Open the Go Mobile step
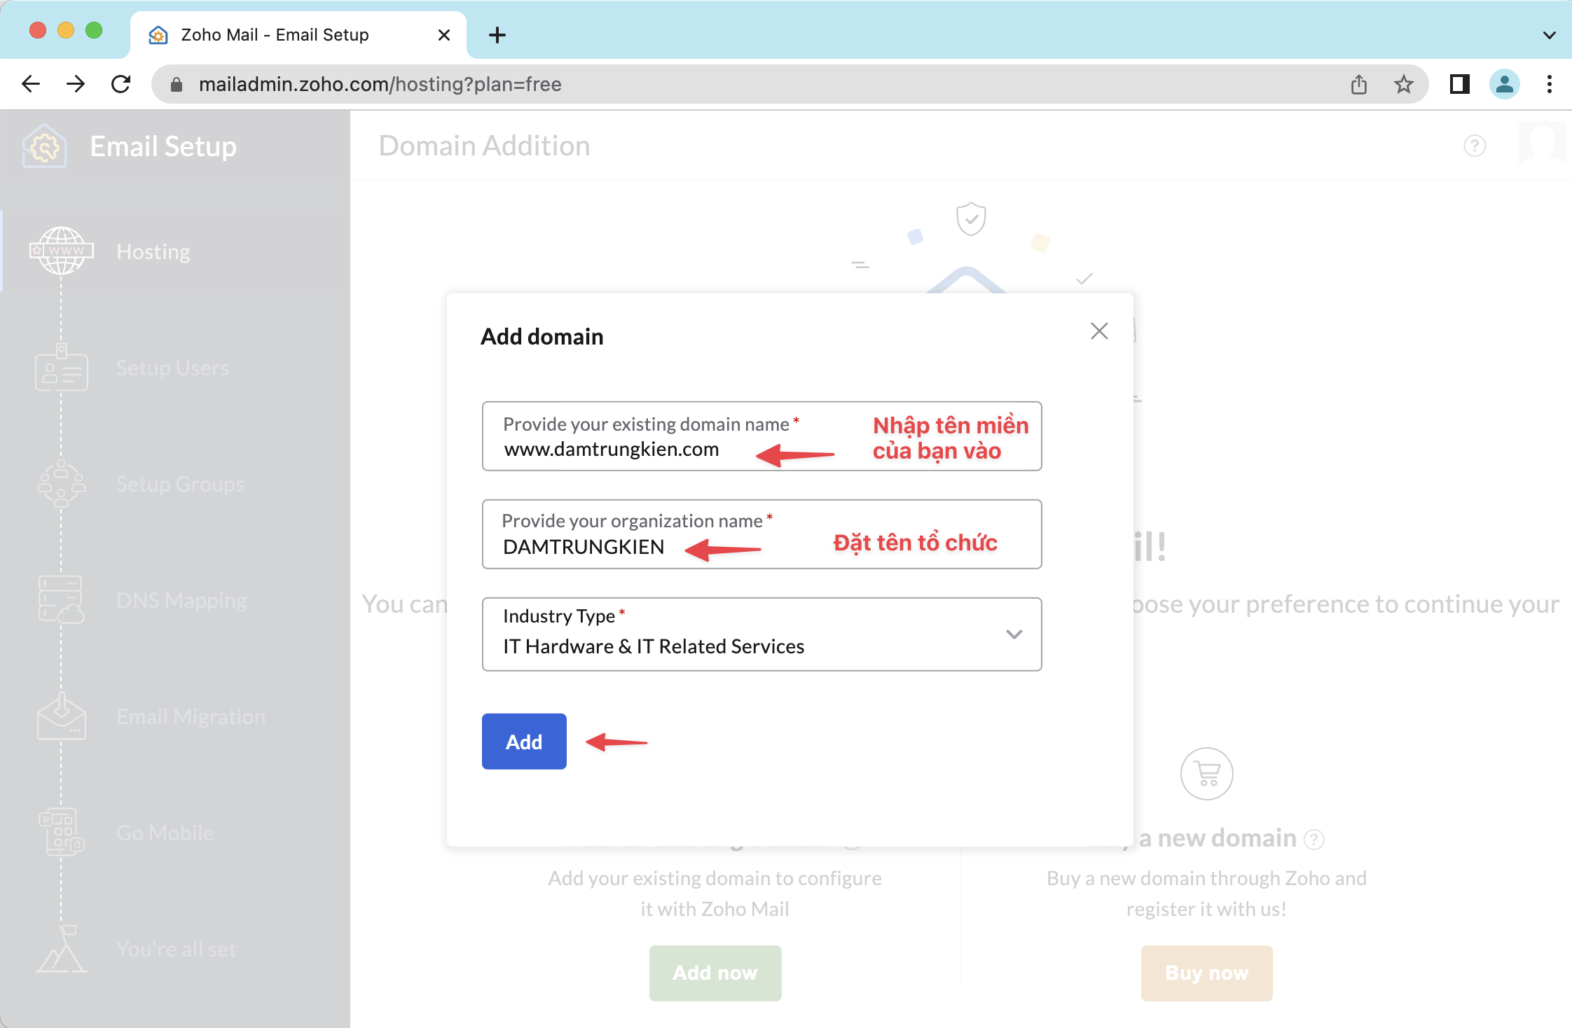 [165, 833]
